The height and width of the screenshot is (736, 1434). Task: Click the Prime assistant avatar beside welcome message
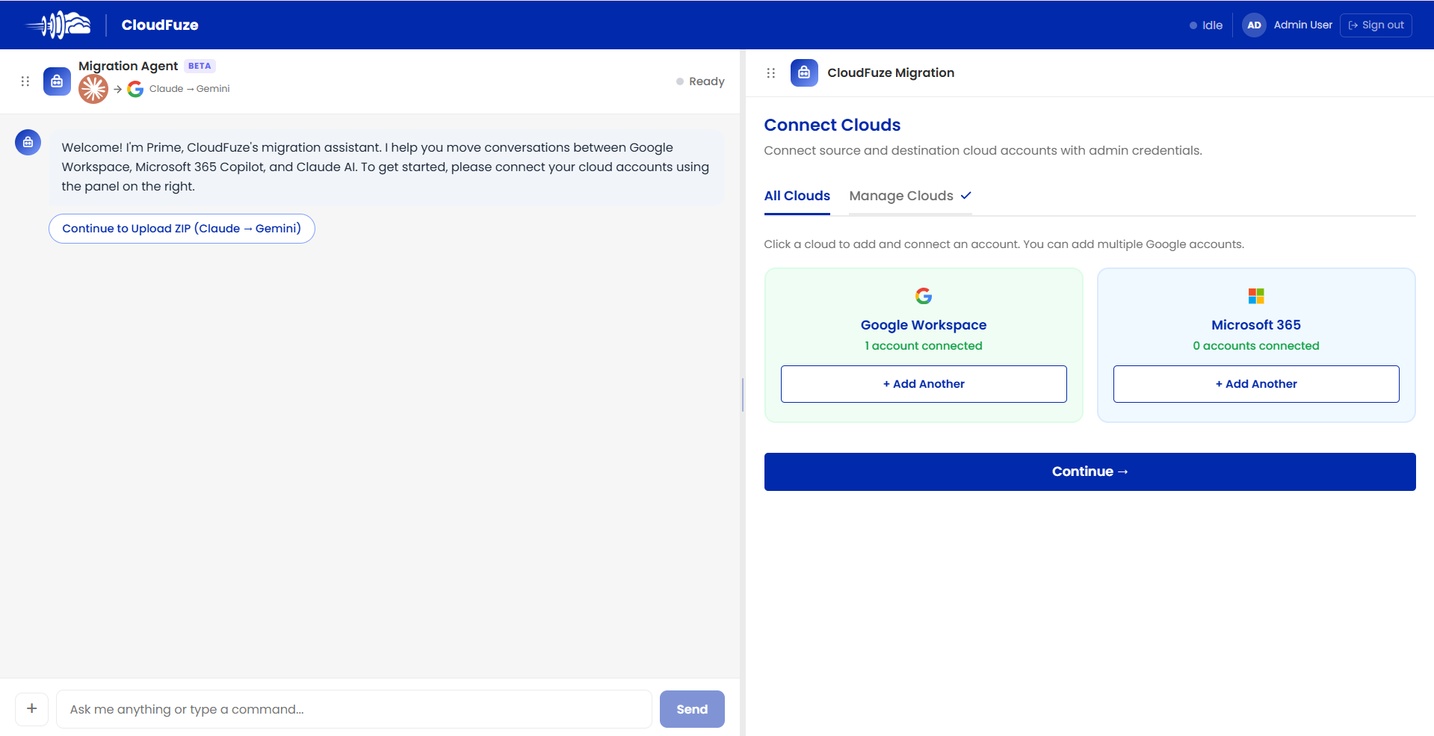click(x=28, y=142)
